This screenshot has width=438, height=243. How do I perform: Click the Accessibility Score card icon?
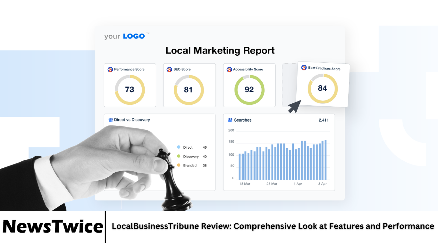pyautogui.click(x=229, y=69)
